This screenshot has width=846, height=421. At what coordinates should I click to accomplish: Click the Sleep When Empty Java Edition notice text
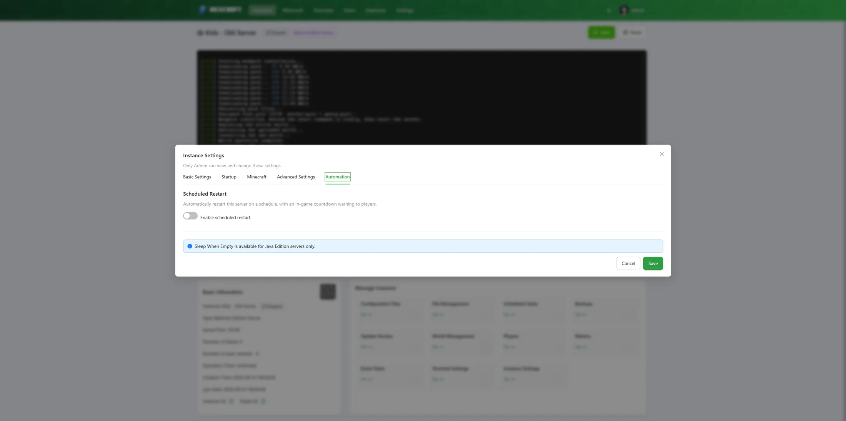(255, 246)
